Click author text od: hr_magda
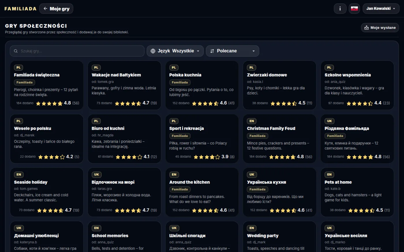This screenshot has width=404, height=252. coord(102,135)
